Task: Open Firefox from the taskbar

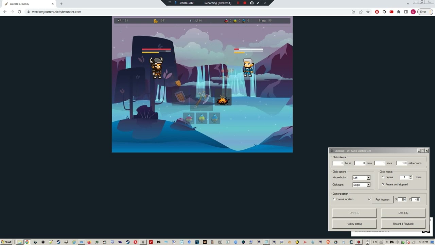Action: pyautogui.click(x=89, y=242)
